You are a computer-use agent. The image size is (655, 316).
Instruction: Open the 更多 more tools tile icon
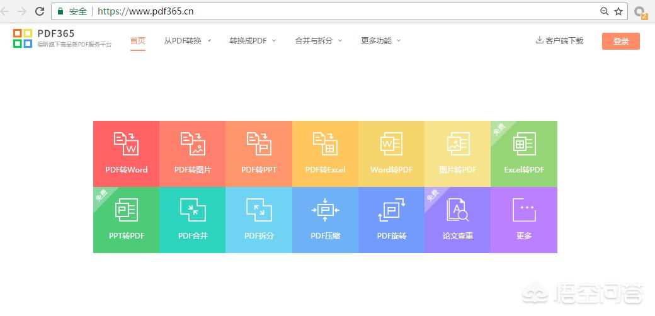[x=524, y=210]
